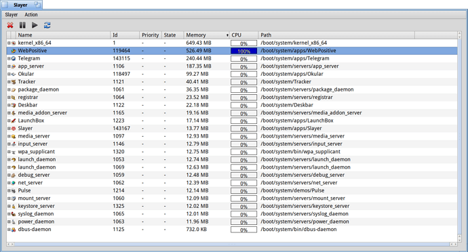468x252 pixels.
Task: Click the 732.0 KB memory value
Action: 197,230
